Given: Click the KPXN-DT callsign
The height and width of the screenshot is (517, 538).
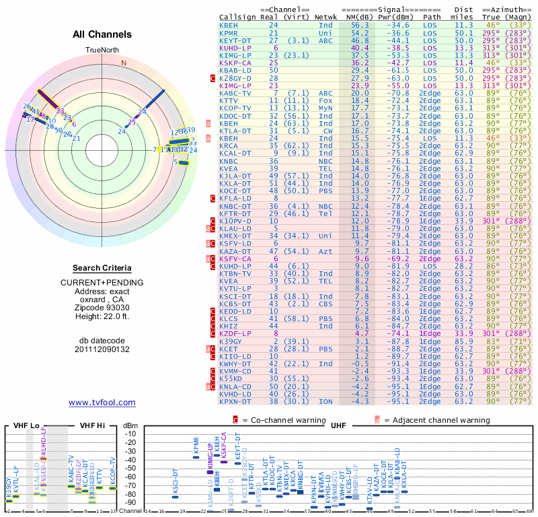Looking at the screenshot, I should [x=235, y=401].
